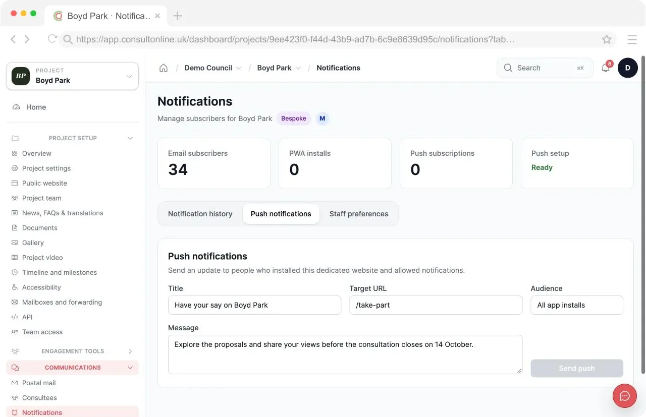Viewport: 646px width, 417px height.
Task: Switch to the Staff preferences tab
Action: 359,214
